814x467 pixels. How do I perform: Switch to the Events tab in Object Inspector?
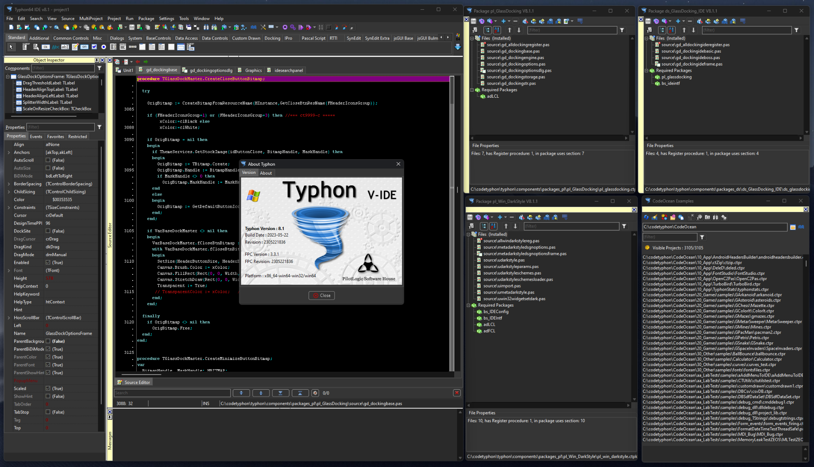(x=36, y=137)
